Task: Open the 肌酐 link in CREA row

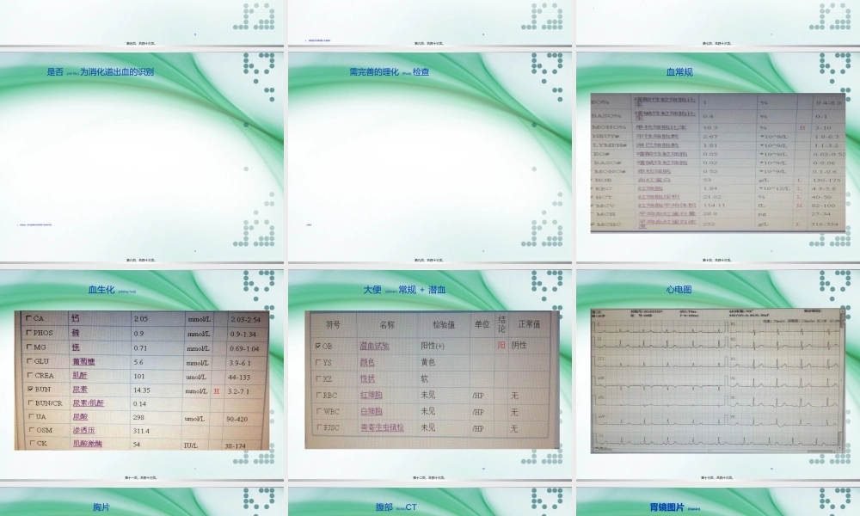Action: click(80, 376)
